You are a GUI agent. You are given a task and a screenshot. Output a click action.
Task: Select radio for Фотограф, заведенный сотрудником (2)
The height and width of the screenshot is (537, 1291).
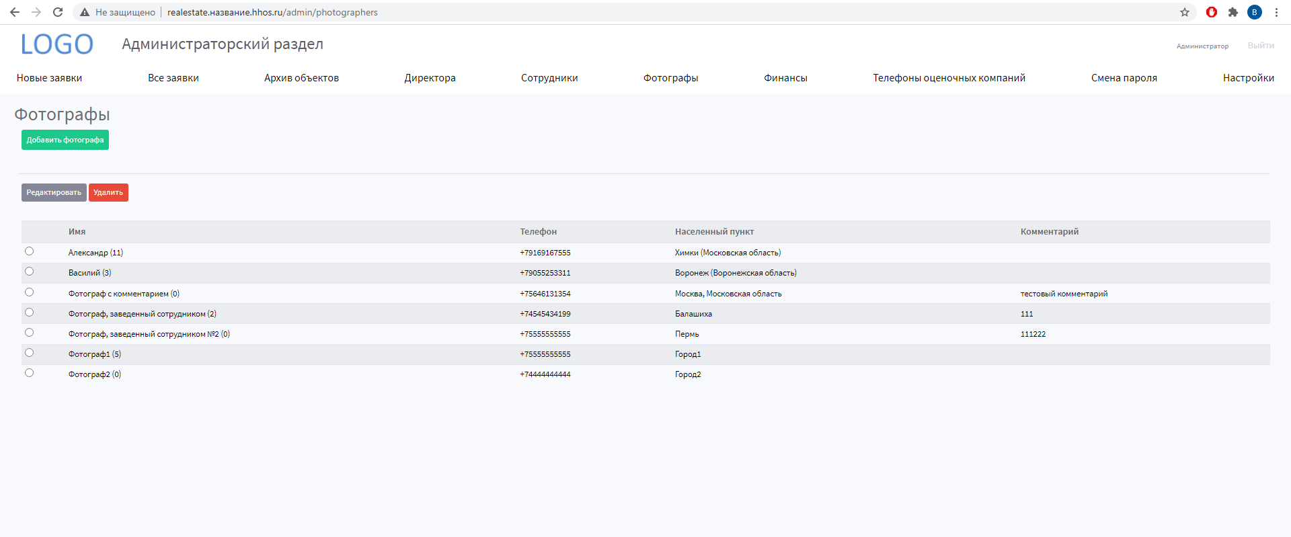point(29,313)
